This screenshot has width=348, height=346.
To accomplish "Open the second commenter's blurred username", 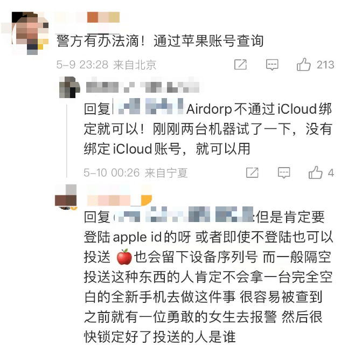I will [142, 87].
